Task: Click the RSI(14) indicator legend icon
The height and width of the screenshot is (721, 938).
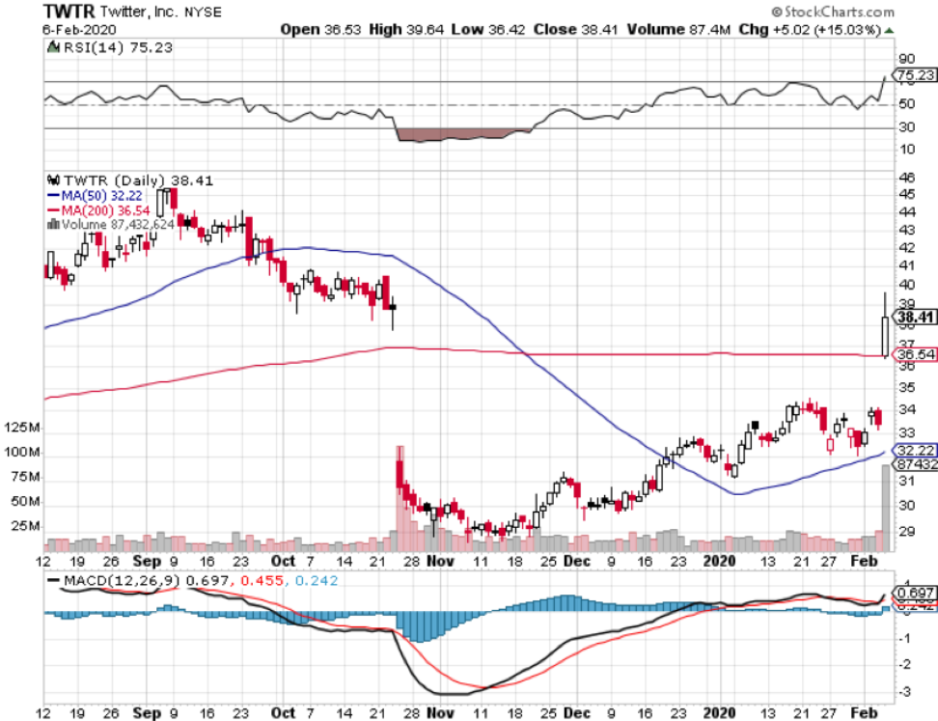Action: pyautogui.click(x=53, y=46)
